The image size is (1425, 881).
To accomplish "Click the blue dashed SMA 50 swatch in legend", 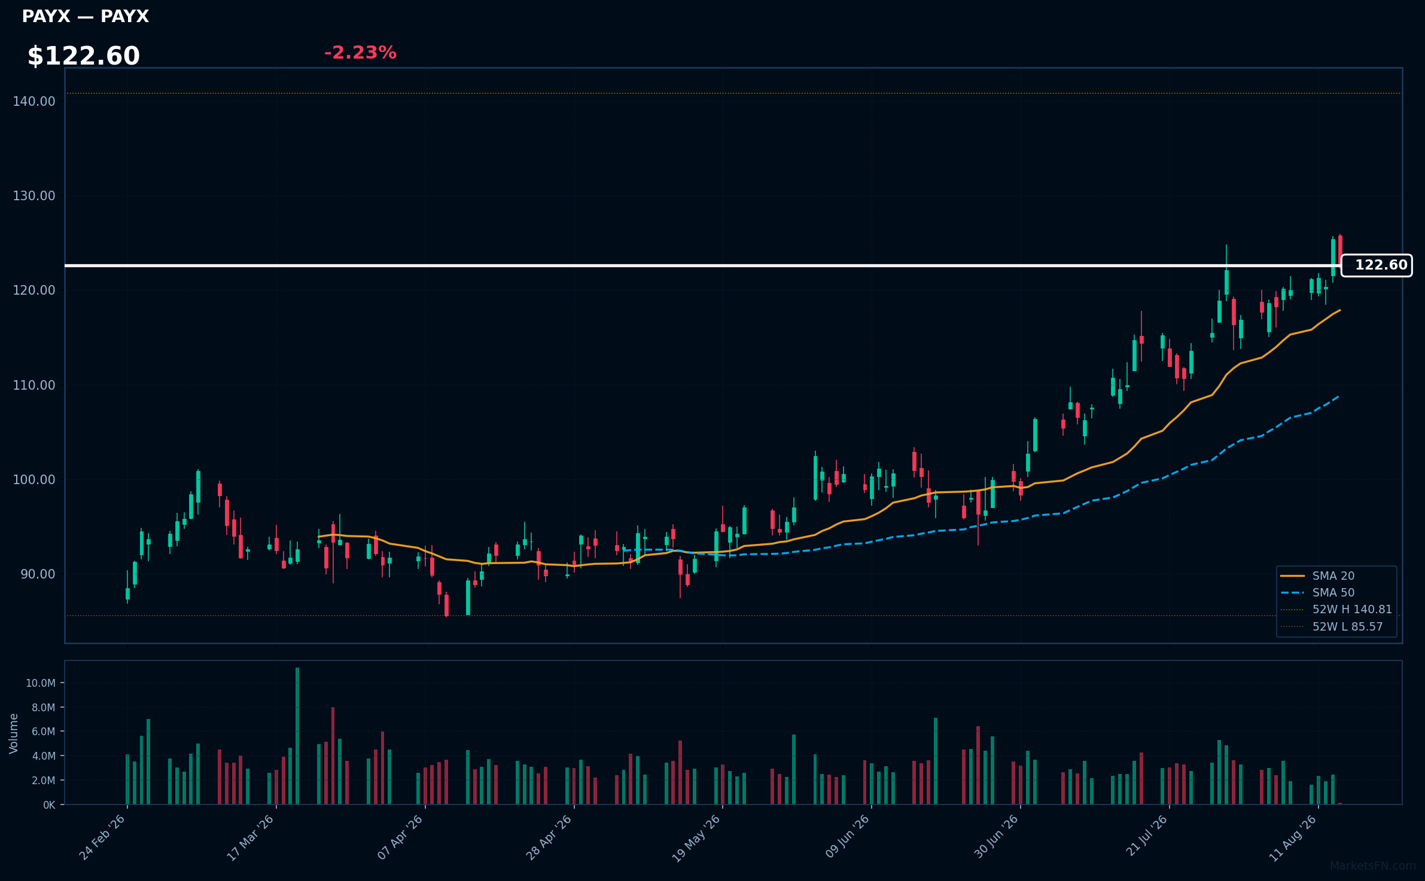I will (1292, 593).
